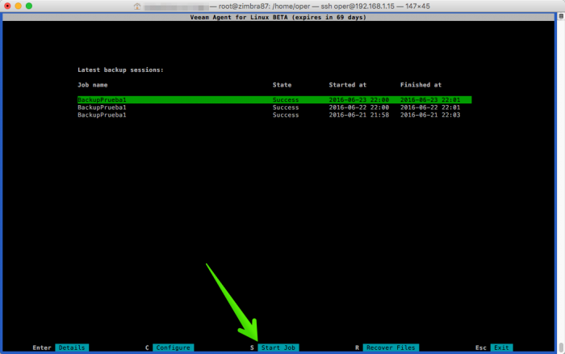Maximize the terminal with green button

pyautogui.click(x=29, y=6)
